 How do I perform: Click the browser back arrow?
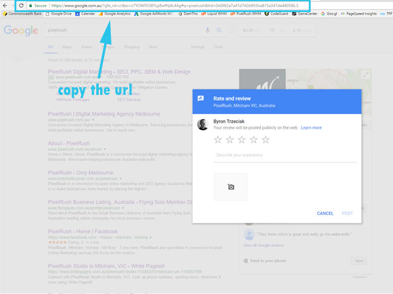tap(5, 5)
